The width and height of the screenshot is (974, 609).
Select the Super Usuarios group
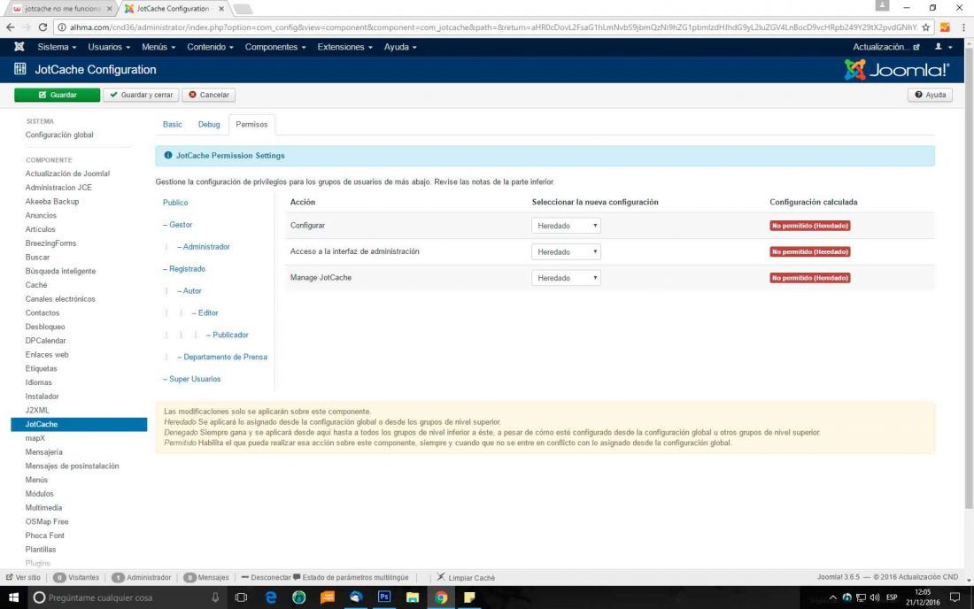(x=192, y=379)
